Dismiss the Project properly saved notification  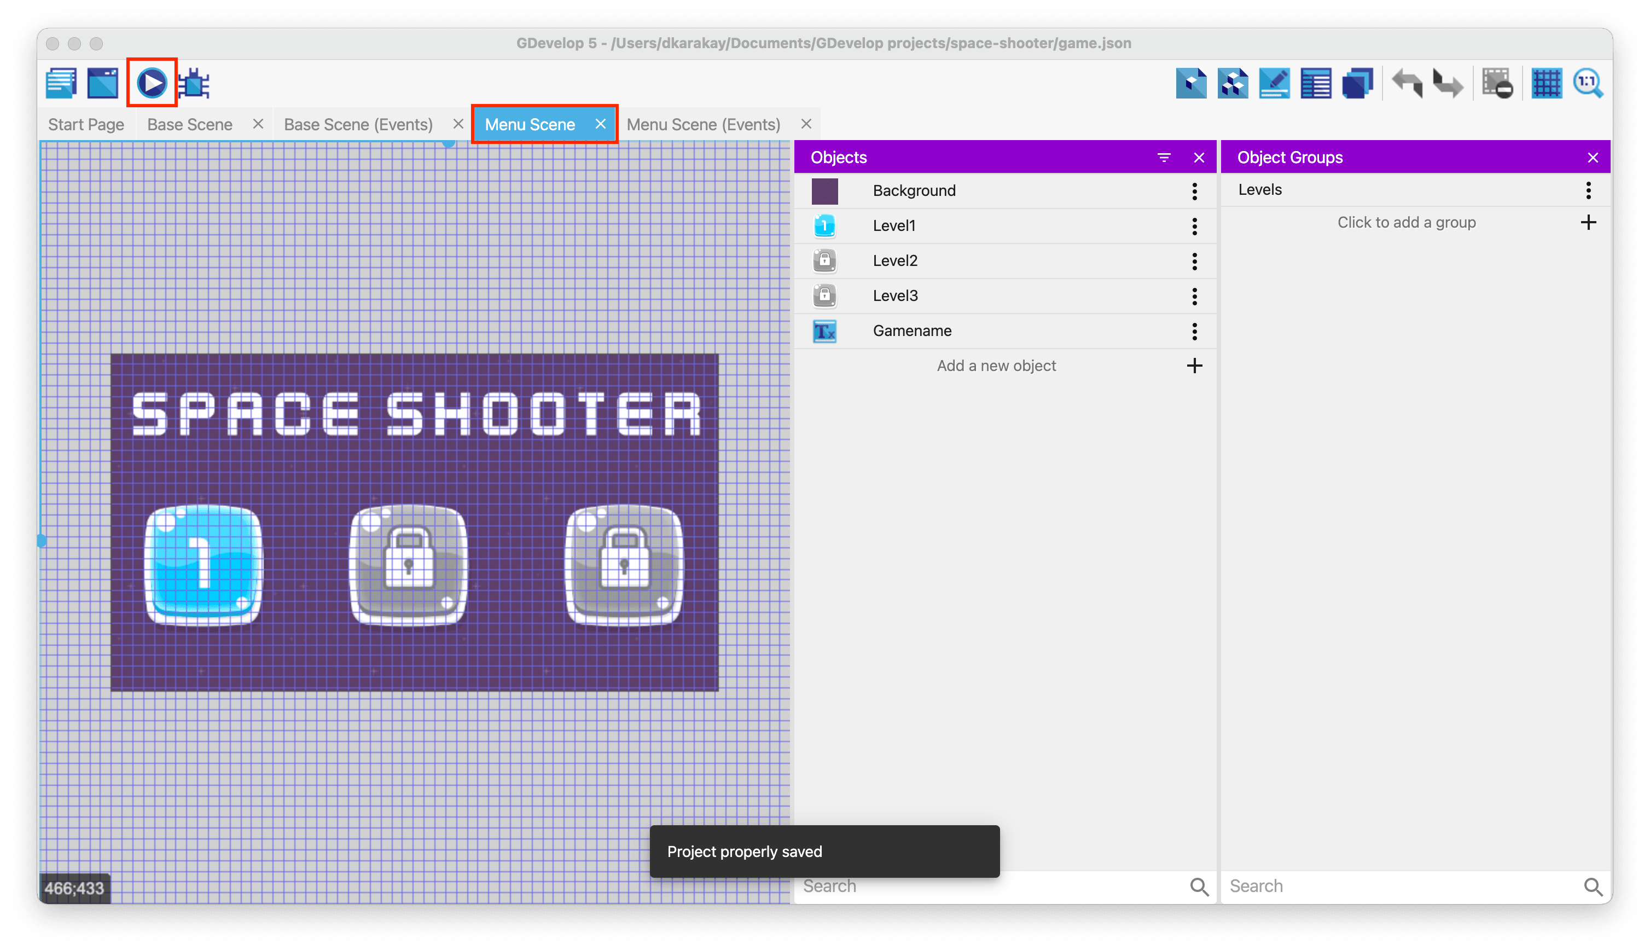(x=824, y=851)
